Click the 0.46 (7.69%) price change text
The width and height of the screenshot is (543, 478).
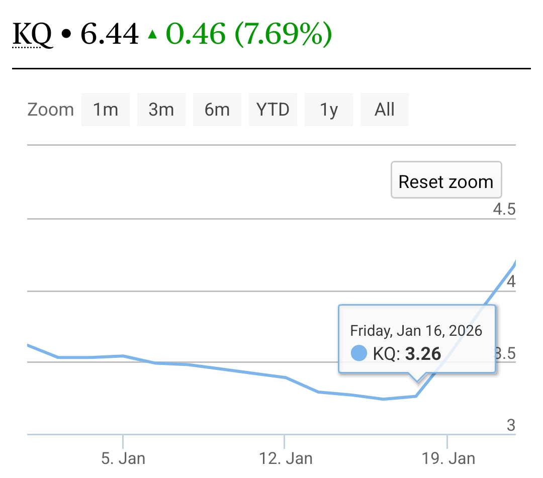[x=249, y=35]
